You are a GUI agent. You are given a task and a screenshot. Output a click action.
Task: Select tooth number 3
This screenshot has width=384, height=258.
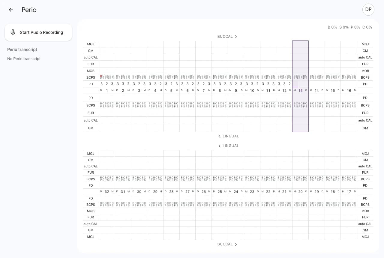[139, 91]
